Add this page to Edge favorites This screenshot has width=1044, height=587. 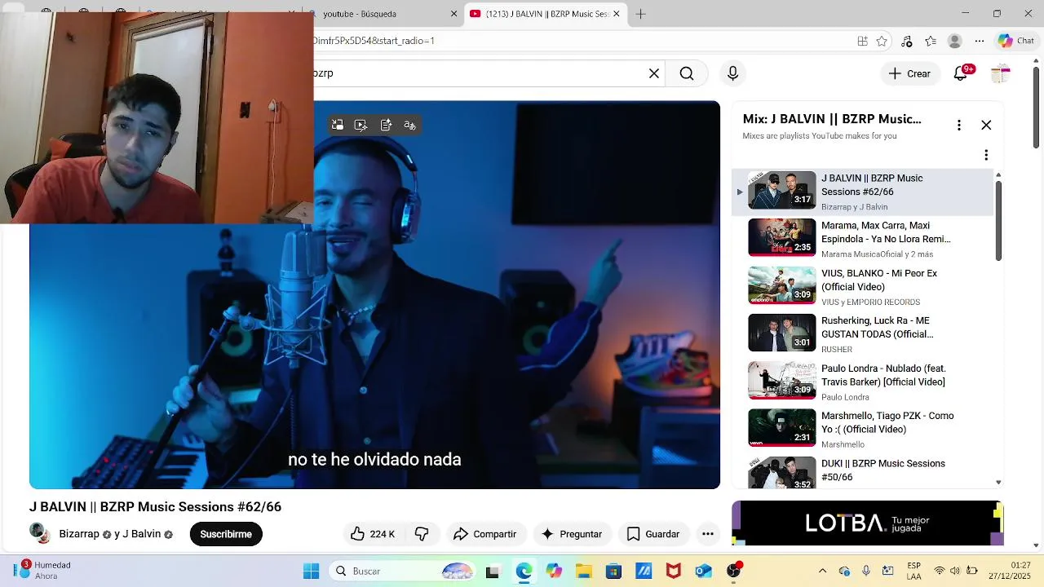(882, 41)
